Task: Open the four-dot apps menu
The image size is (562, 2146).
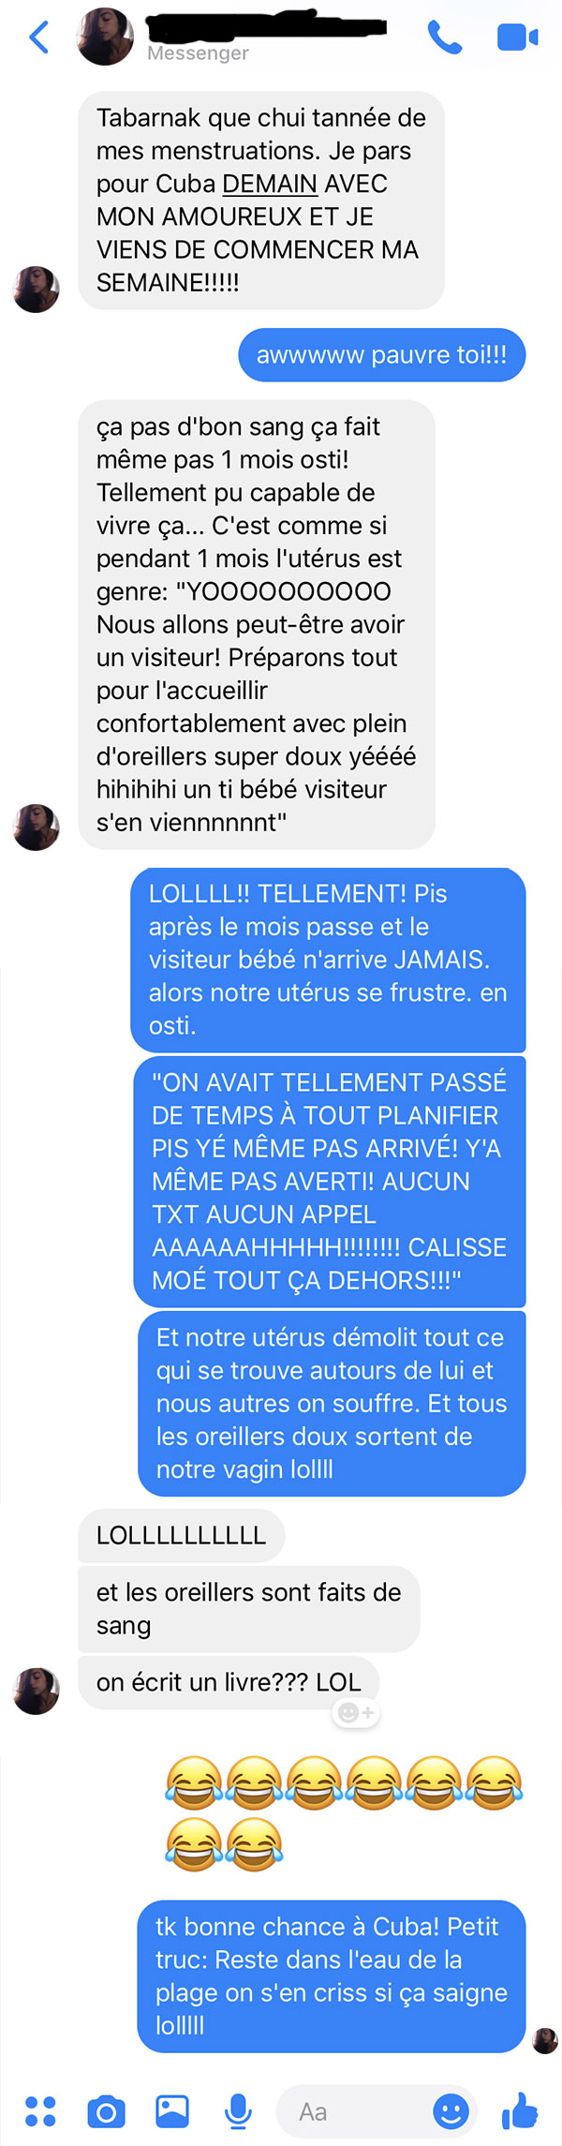Action: 40,2111
